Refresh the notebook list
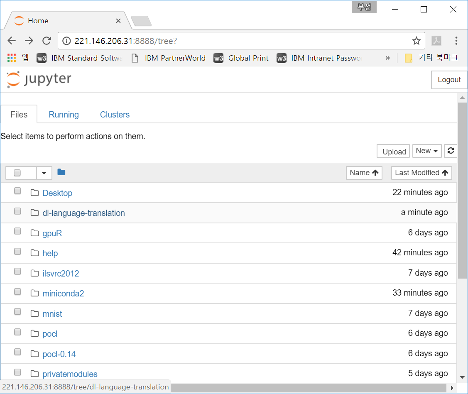The image size is (468, 394). [x=451, y=151]
